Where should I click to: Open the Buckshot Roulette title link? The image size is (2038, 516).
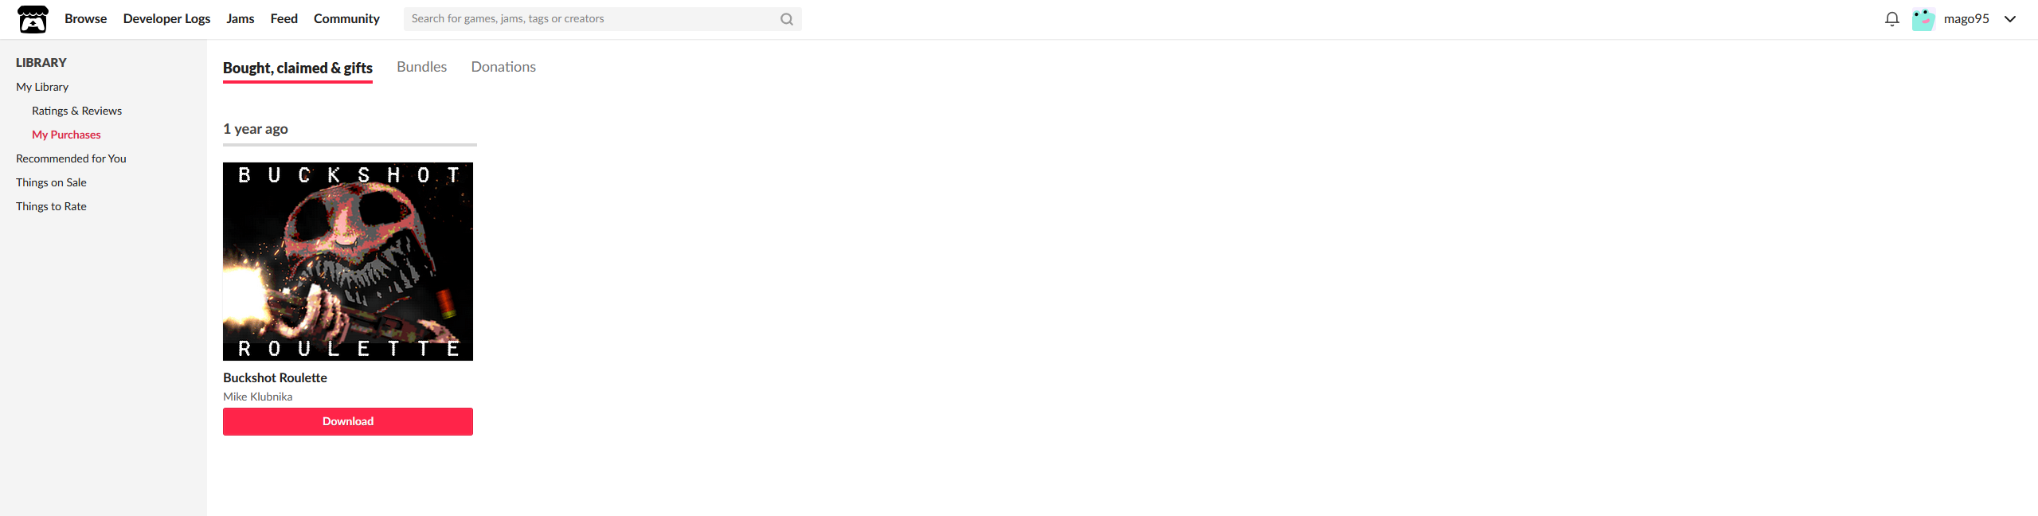(x=275, y=377)
